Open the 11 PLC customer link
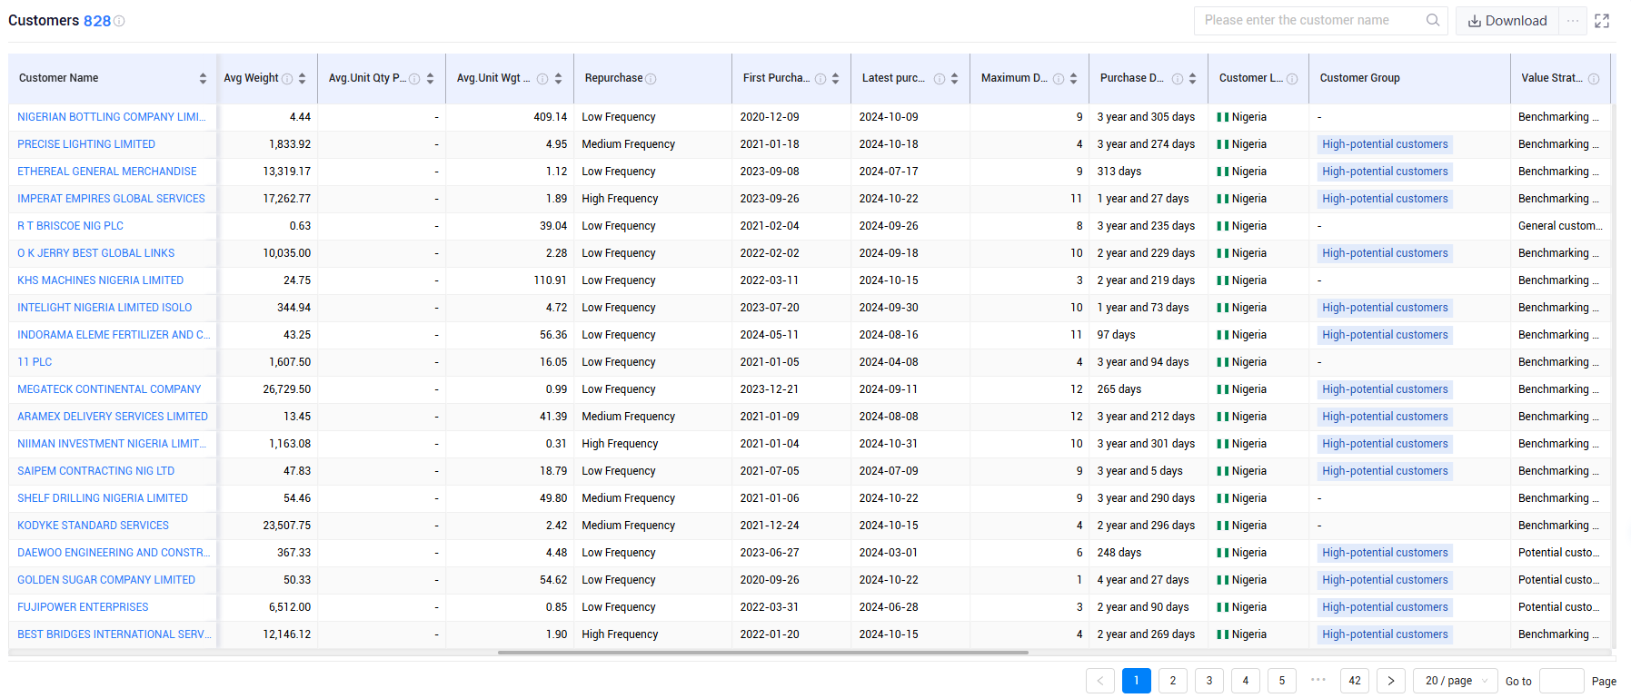The image size is (1631, 698). [35, 362]
